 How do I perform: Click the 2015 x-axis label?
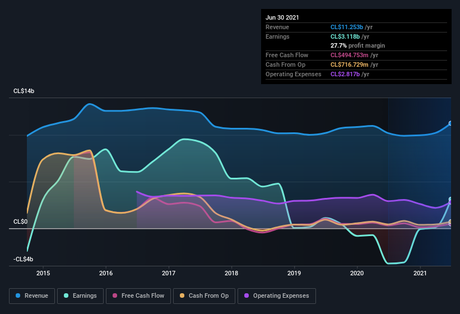coord(43,273)
